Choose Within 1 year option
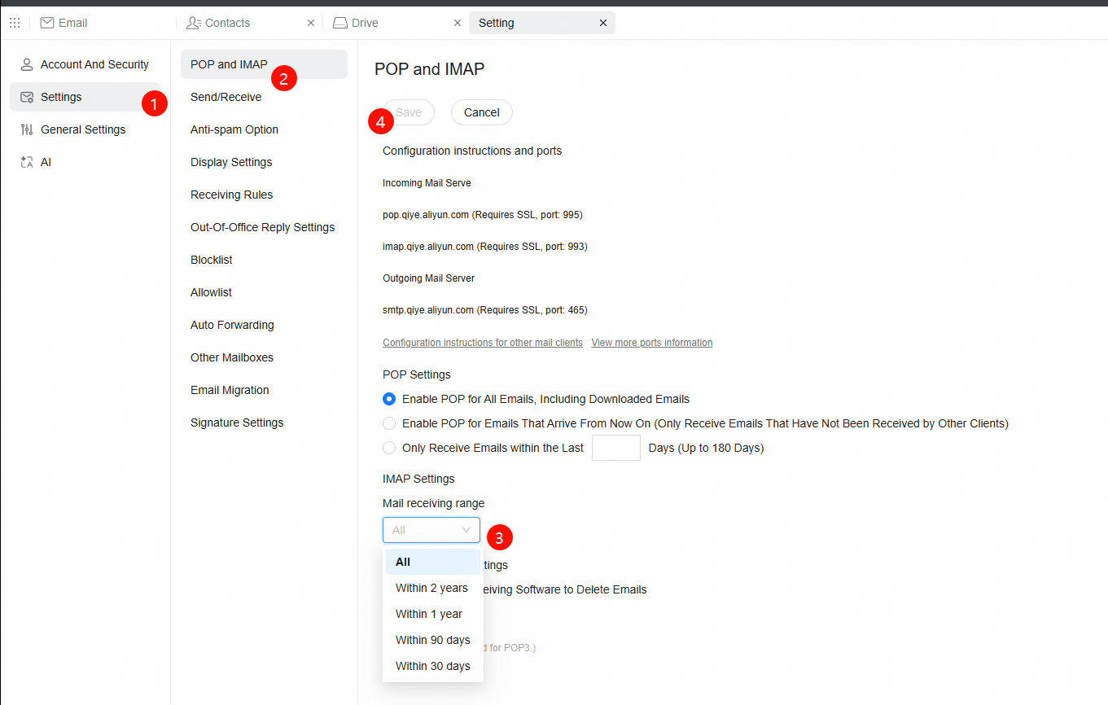Viewport: 1108px width, 705px height. tap(433, 614)
